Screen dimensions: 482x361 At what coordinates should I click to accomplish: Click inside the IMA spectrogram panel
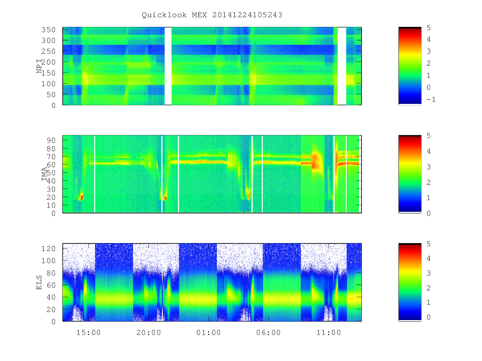pos(212,174)
